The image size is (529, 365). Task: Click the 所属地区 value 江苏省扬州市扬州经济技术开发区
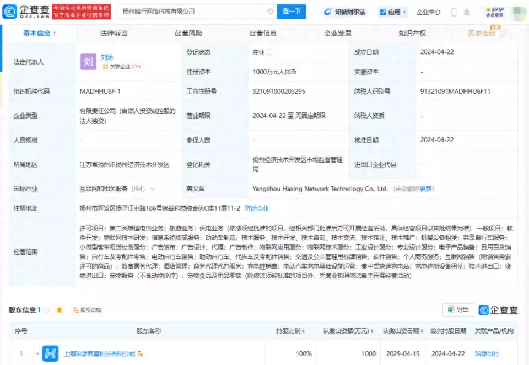point(125,164)
